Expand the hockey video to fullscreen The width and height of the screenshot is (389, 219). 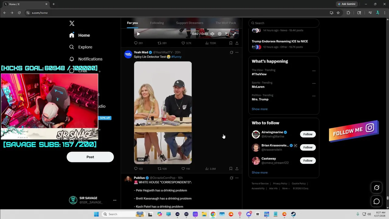[234, 34]
